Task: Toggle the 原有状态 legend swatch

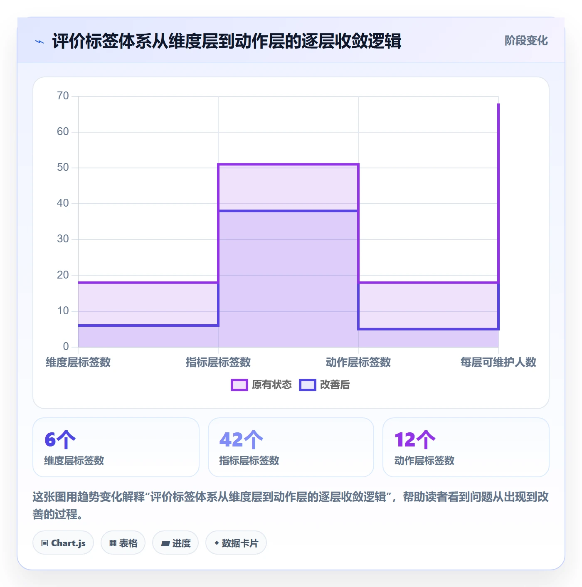Action: [239, 385]
